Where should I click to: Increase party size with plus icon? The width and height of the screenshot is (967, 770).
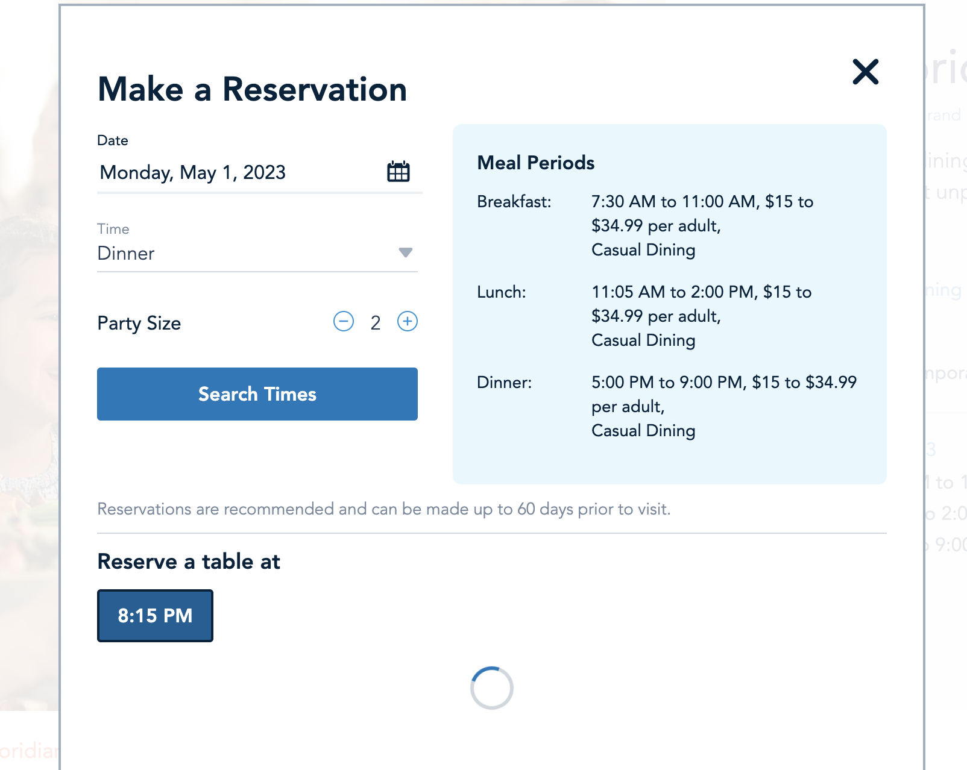click(x=408, y=322)
